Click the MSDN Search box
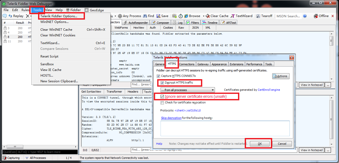339x163 pixels. click(x=288, y=16)
